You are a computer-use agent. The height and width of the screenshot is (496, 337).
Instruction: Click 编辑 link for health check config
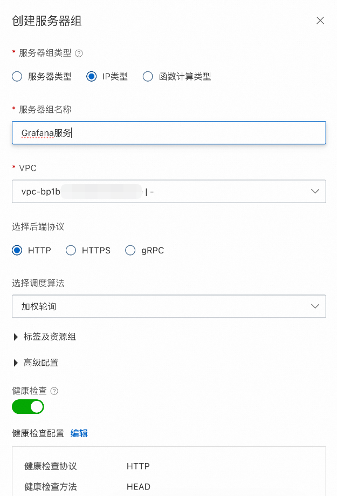click(x=79, y=433)
